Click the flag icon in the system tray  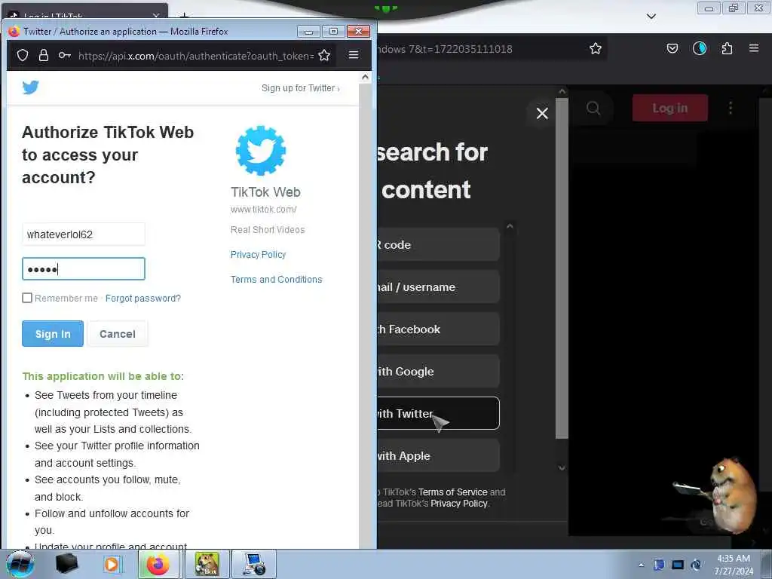coord(659,565)
